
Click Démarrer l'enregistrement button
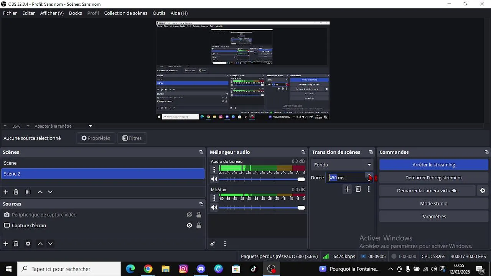pos(434,177)
